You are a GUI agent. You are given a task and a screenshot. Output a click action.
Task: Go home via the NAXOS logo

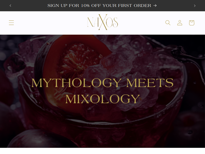click(x=103, y=22)
